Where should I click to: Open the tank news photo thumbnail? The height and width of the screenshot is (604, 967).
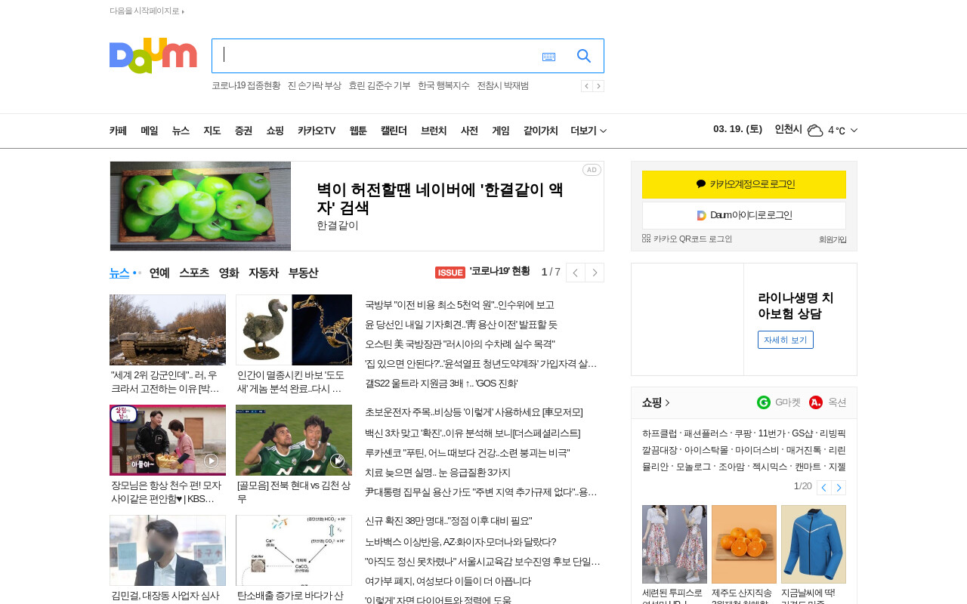pos(168,330)
